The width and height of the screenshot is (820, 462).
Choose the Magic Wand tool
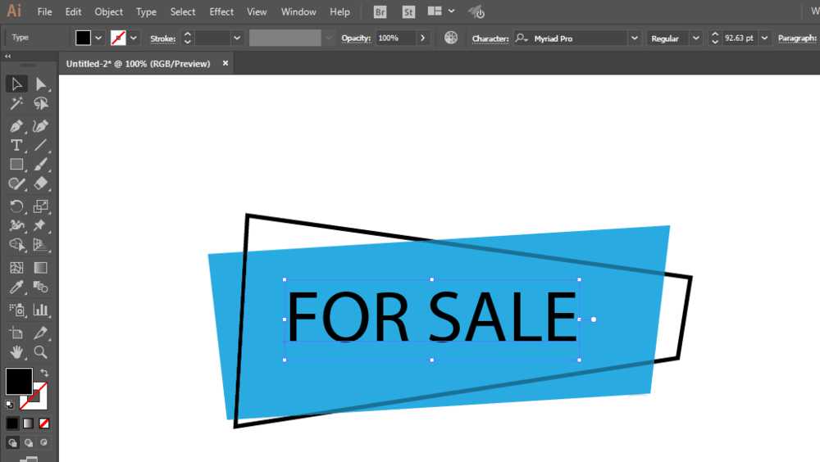(16, 103)
